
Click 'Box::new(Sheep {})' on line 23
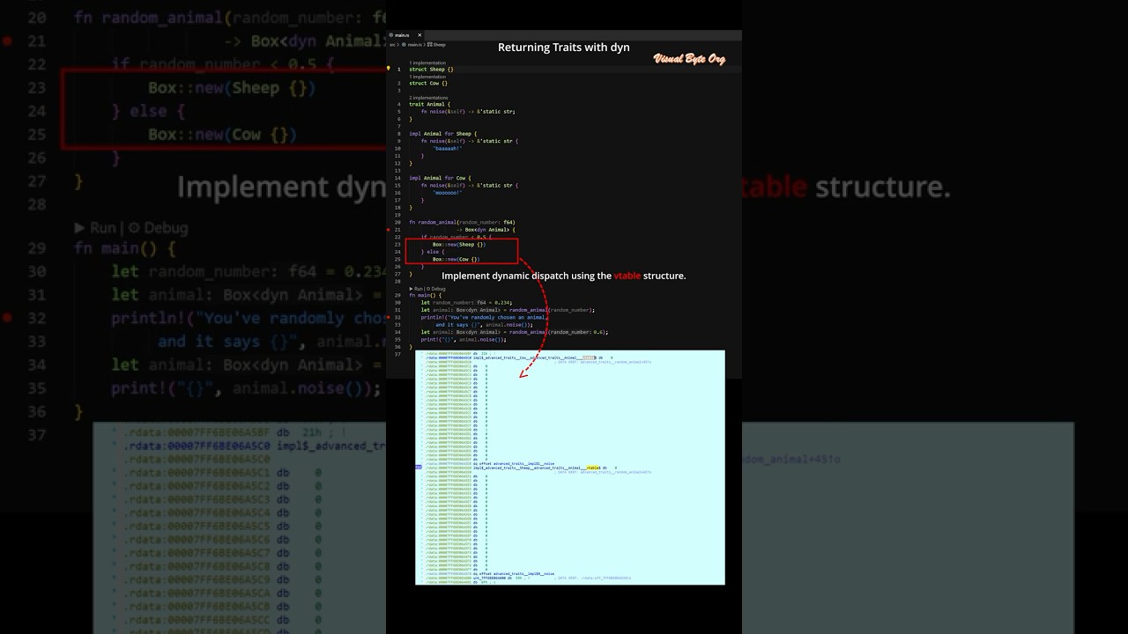click(458, 244)
